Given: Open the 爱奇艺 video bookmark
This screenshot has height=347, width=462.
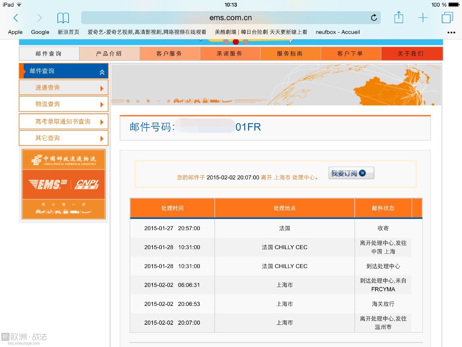Looking at the screenshot, I should (147, 32).
